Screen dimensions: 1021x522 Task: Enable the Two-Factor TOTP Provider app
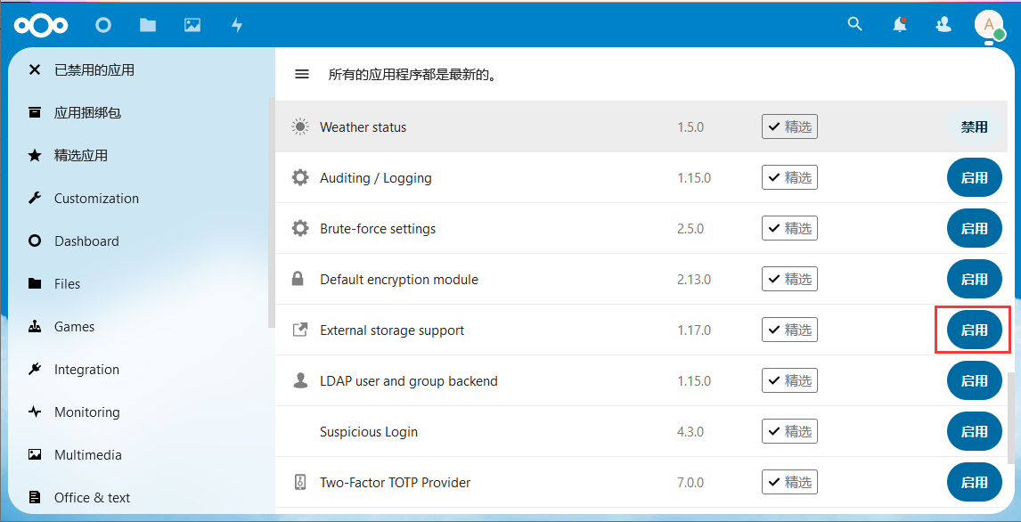tap(974, 483)
